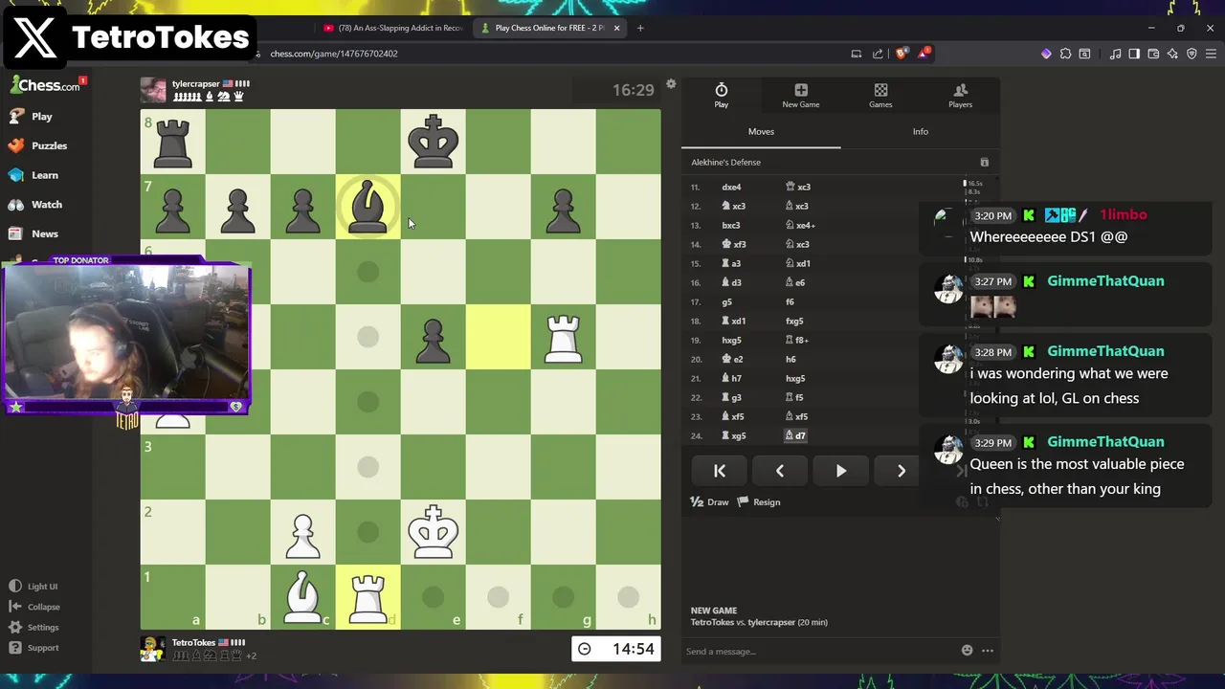Open Puzzles in the sidebar
This screenshot has height=689, width=1225.
(36, 145)
